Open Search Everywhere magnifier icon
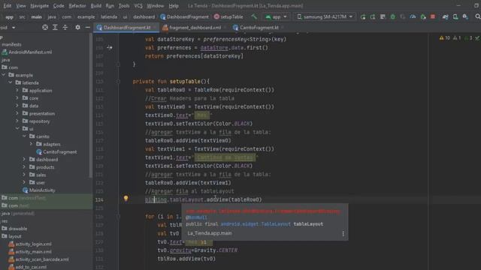The height and width of the screenshot is (270, 481). click(x=478, y=16)
